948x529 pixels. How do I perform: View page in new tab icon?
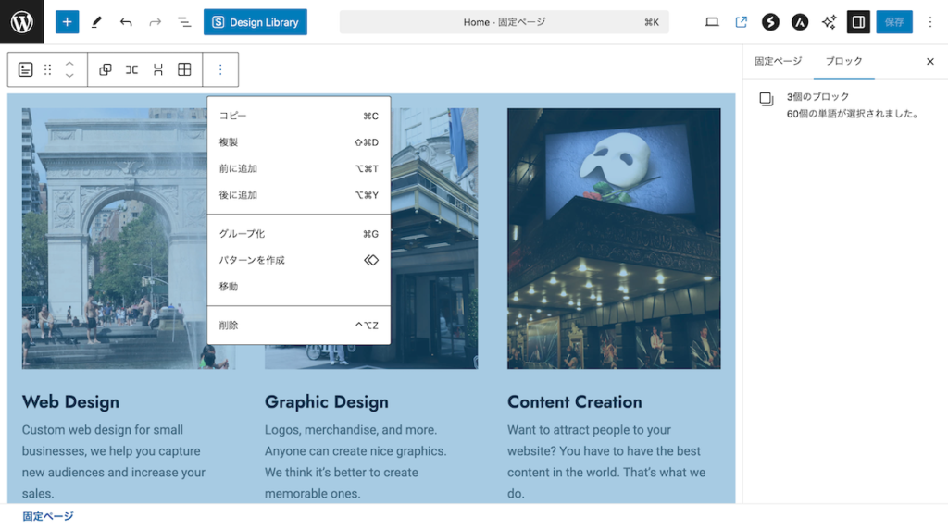point(742,22)
